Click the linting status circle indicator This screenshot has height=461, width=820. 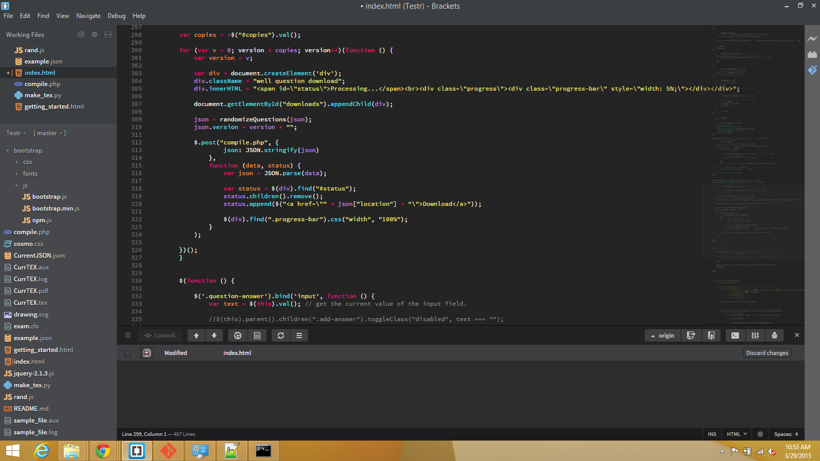[761, 434]
